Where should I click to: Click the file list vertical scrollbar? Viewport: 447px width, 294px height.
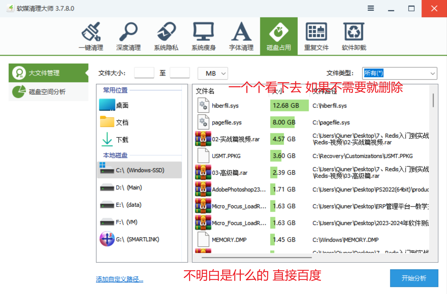click(433, 100)
